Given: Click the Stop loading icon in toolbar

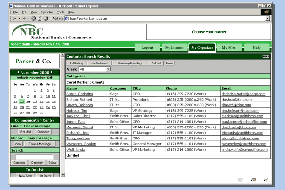Looking at the screenshot, I should (33, 18).
